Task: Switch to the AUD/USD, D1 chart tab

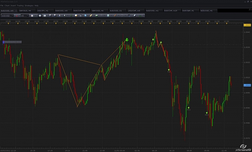Action: (117, 11)
